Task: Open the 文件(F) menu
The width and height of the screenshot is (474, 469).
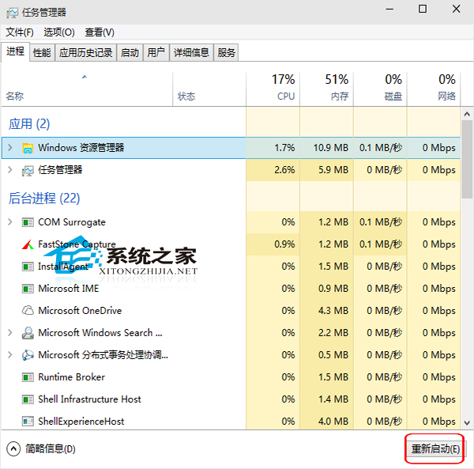Action: (20, 32)
